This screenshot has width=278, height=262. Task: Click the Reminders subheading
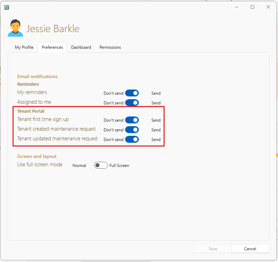click(x=28, y=84)
